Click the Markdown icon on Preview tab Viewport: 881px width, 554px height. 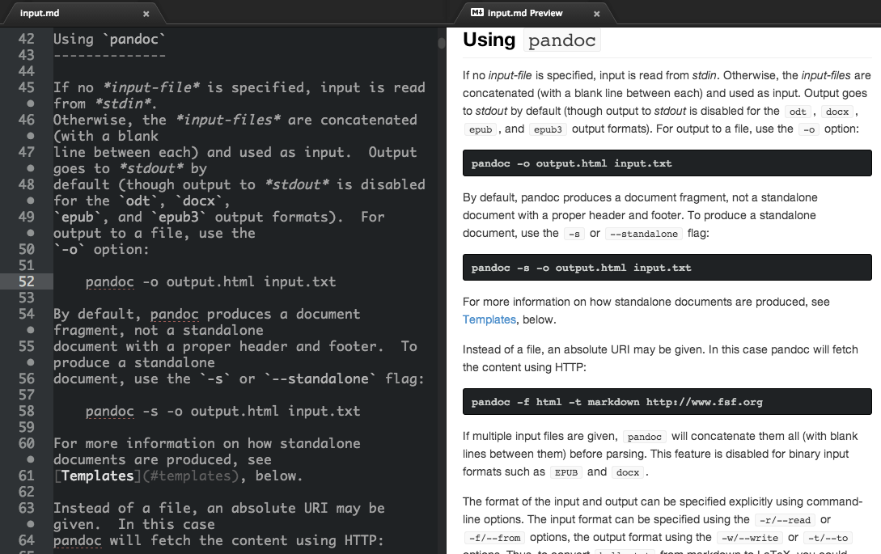pos(477,12)
